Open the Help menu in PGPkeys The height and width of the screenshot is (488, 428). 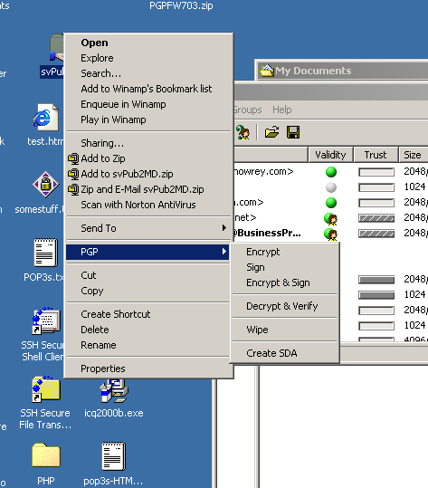pos(281,110)
